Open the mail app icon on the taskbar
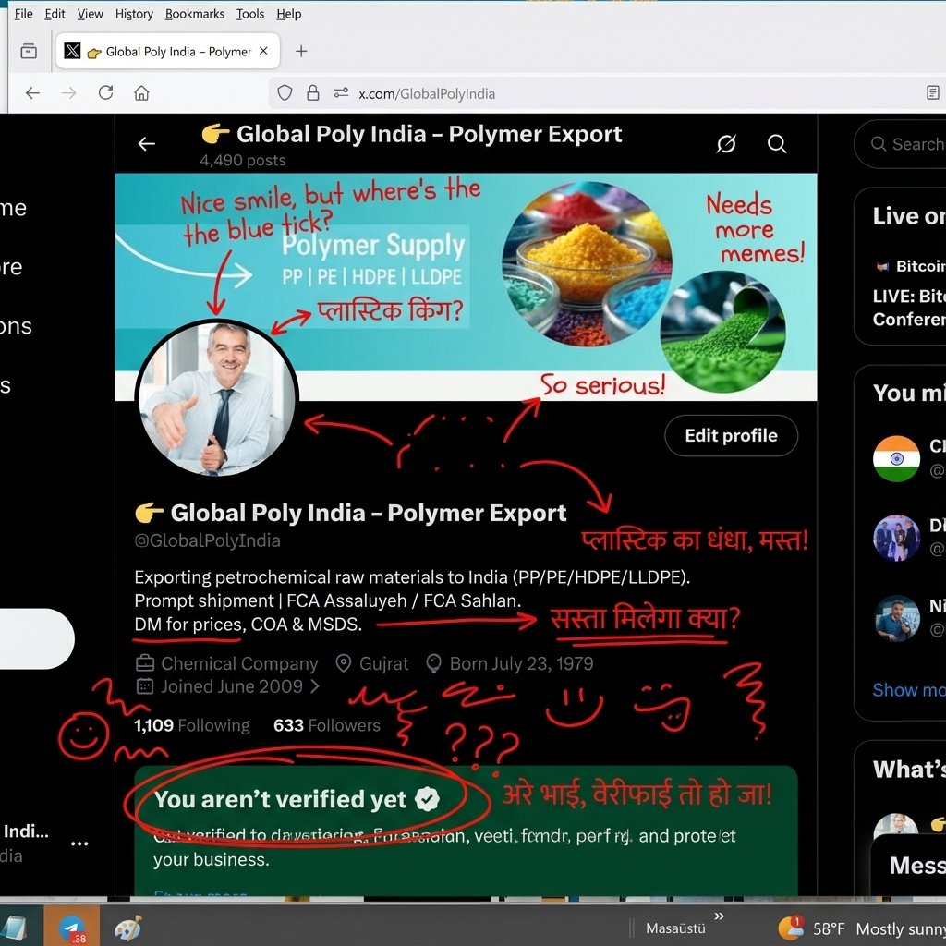The width and height of the screenshot is (946, 946). point(72,925)
